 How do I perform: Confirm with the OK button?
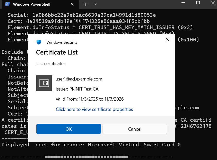(68, 129)
